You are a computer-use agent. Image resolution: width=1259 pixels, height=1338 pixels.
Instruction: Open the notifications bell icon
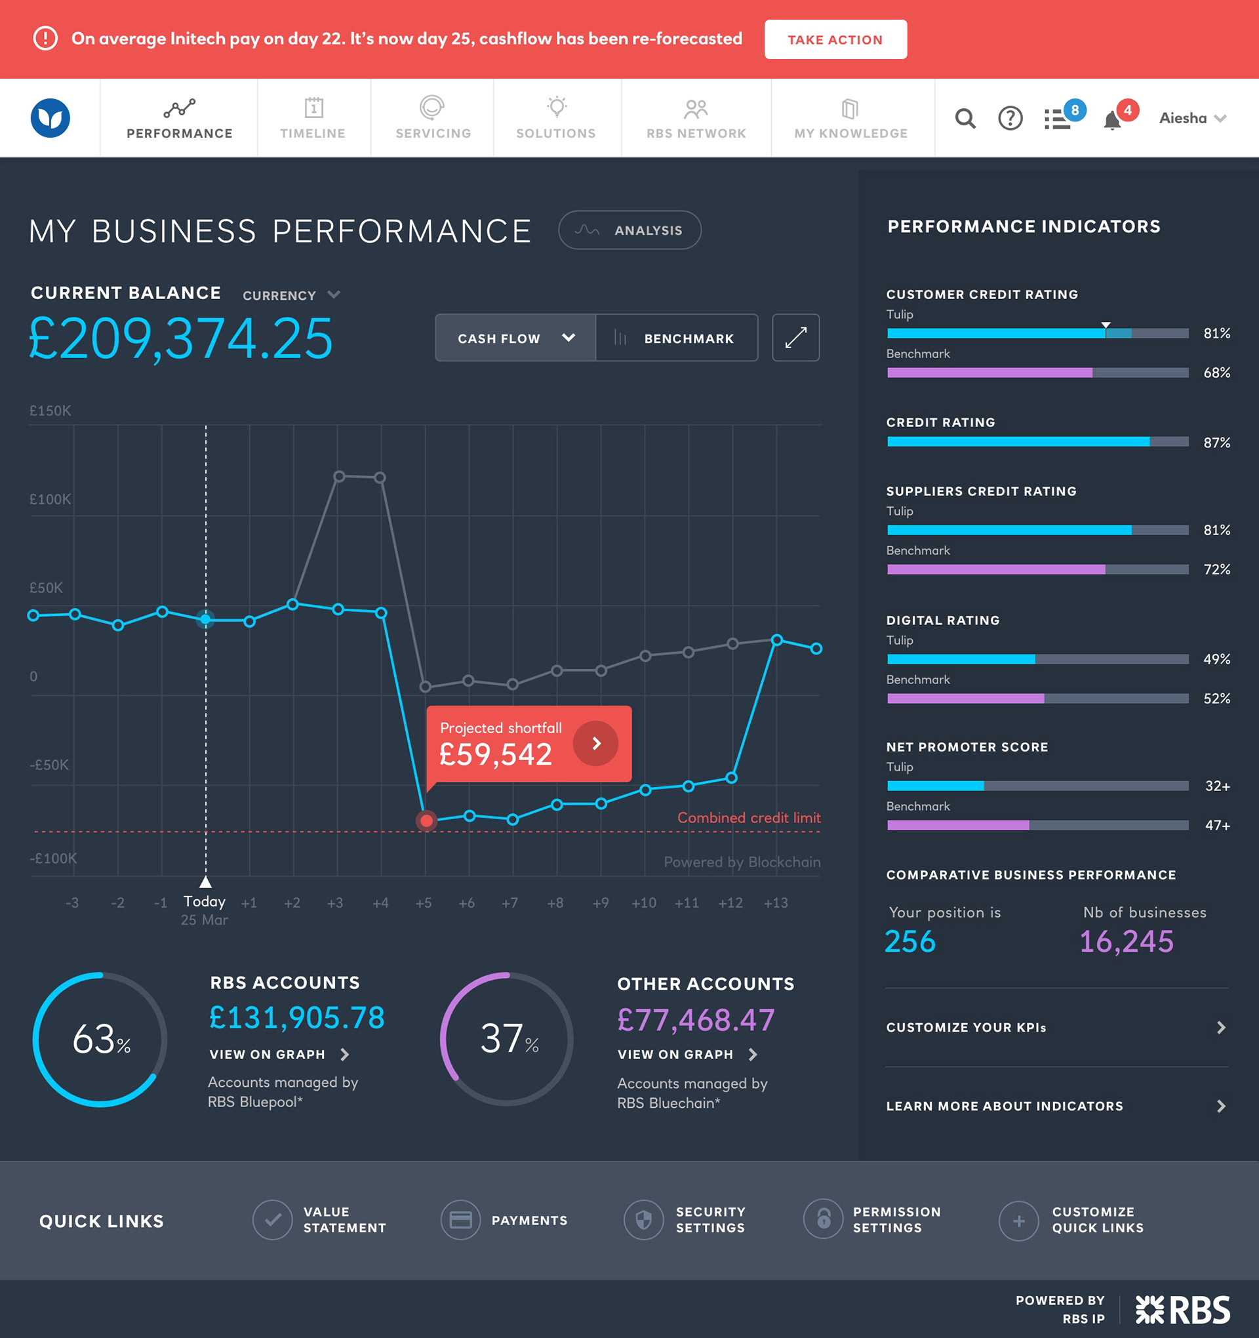[1112, 120]
